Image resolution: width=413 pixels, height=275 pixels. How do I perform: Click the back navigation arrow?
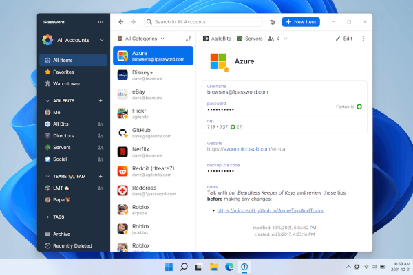coord(121,22)
